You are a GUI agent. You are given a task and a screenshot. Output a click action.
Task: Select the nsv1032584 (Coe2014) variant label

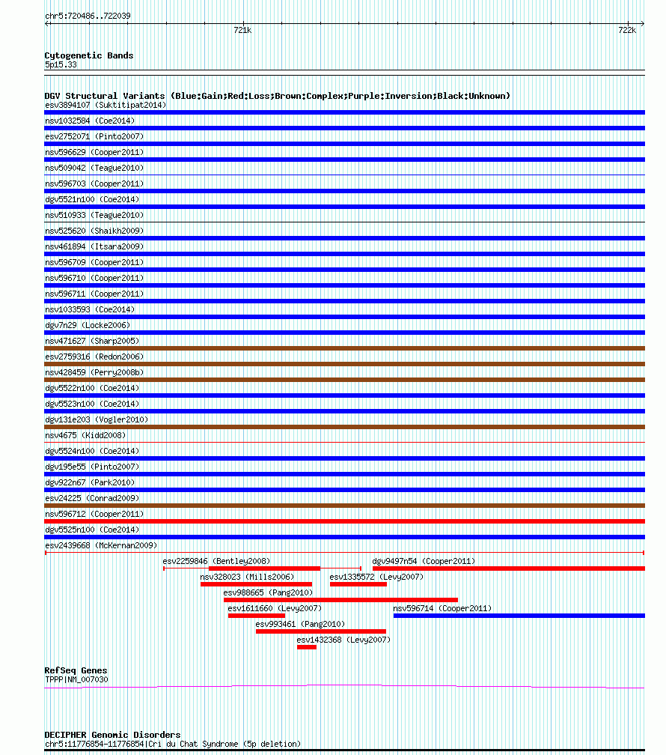click(x=90, y=121)
